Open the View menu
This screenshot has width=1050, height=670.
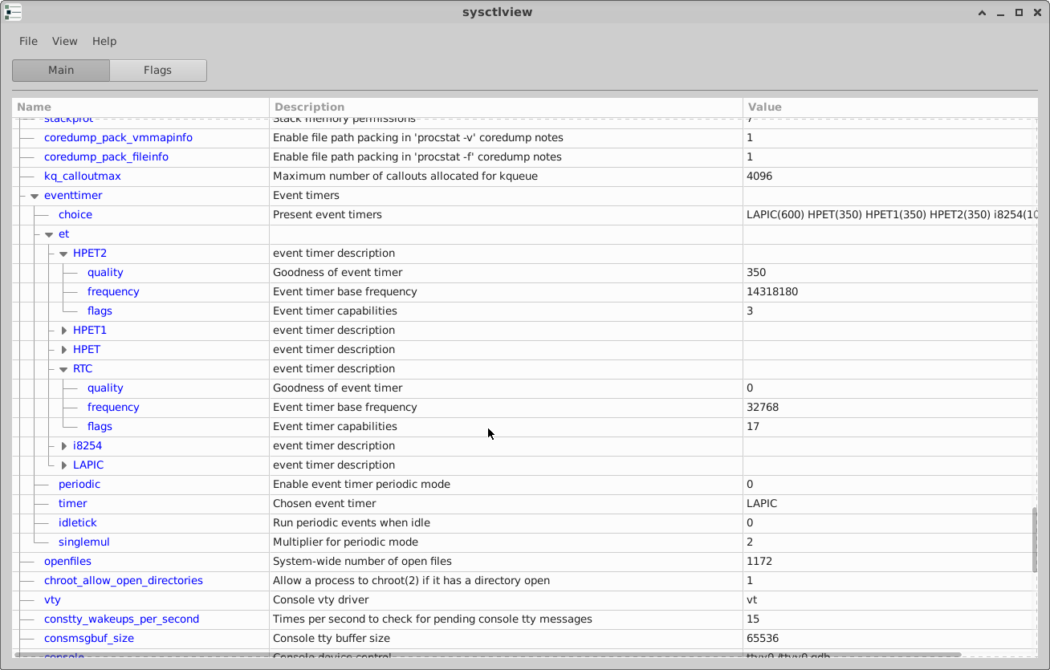(64, 41)
